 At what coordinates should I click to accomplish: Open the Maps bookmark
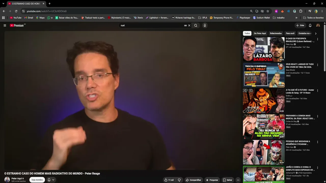[x=40, y=18]
